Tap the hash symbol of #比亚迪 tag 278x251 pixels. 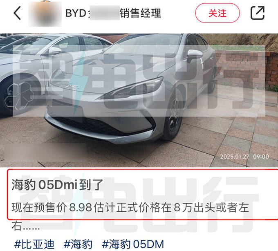(x=17, y=244)
